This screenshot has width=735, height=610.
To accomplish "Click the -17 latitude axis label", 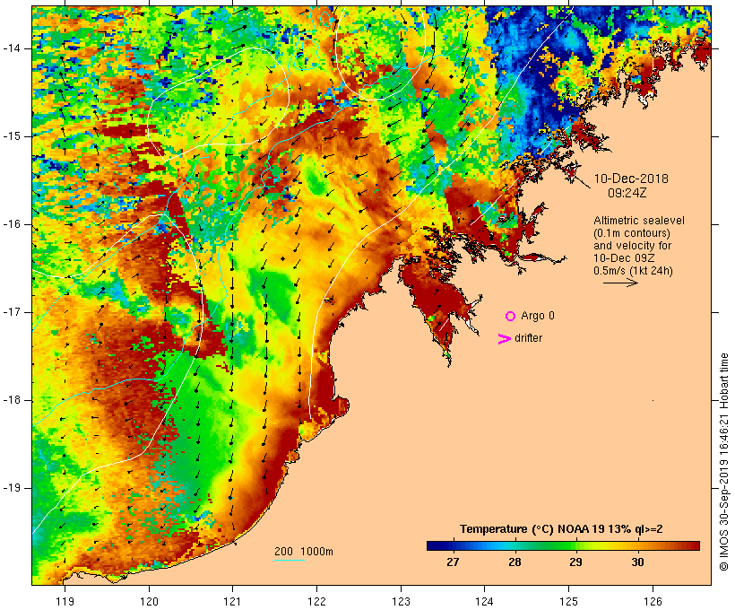I will pos(11,312).
